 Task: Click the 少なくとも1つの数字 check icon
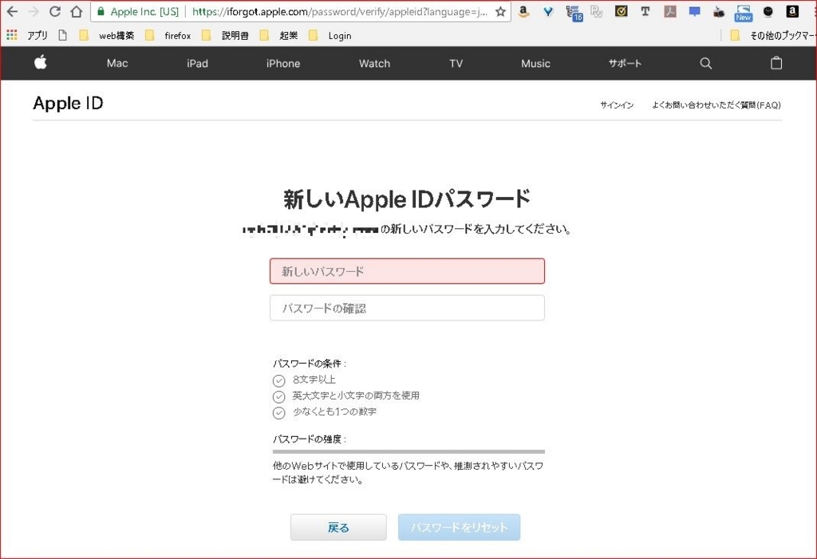278,412
